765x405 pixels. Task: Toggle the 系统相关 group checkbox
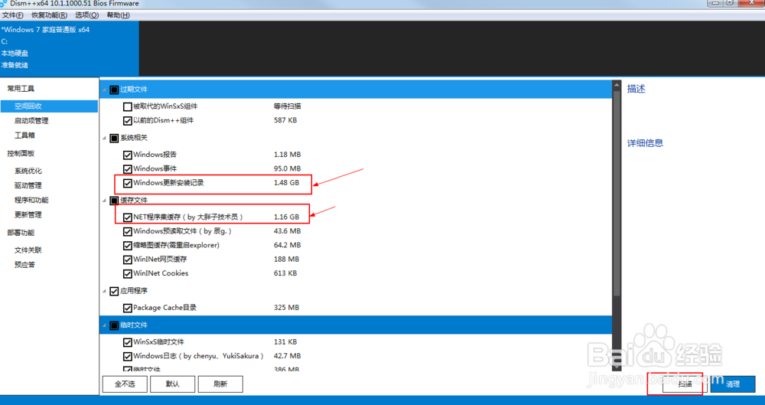click(114, 139)
